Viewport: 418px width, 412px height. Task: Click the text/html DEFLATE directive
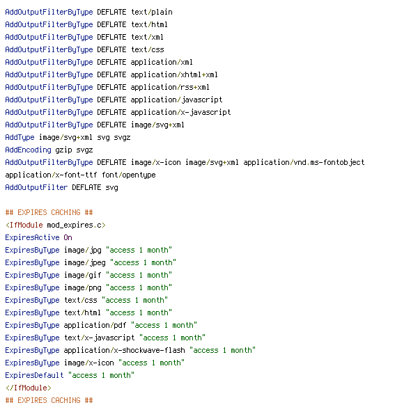(x=86, y=25)
